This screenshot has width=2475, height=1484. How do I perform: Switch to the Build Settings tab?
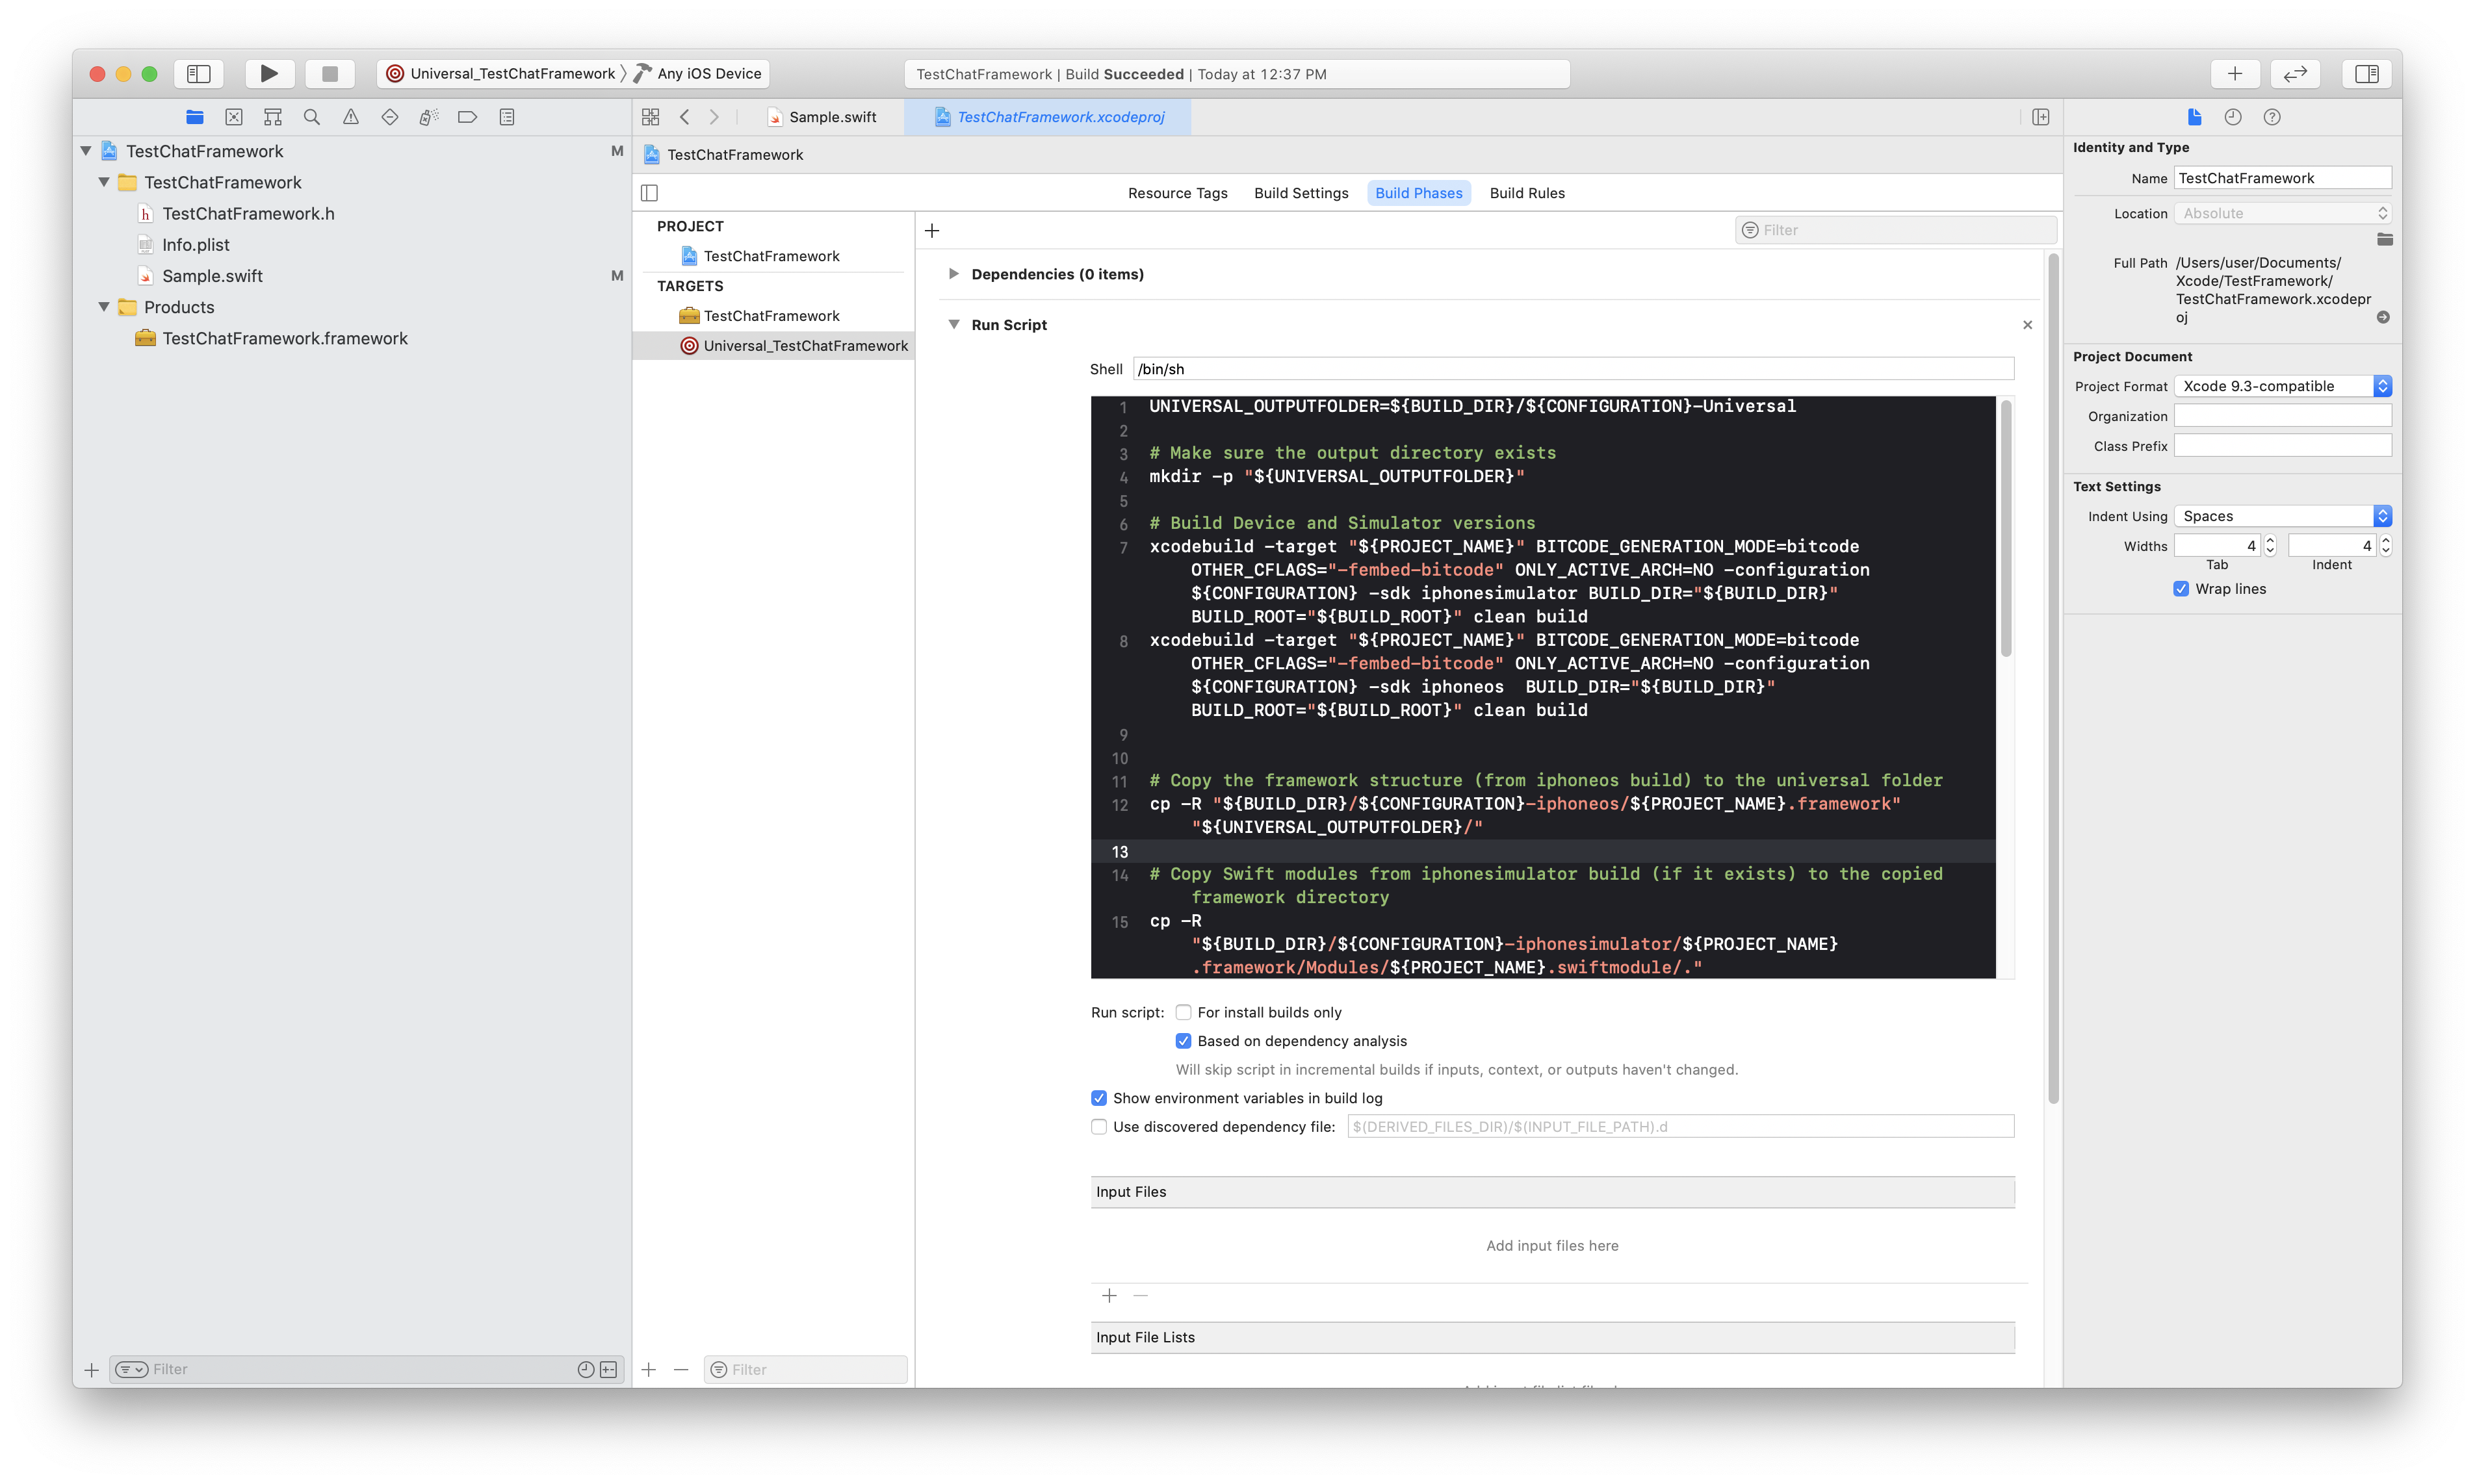1300,193
